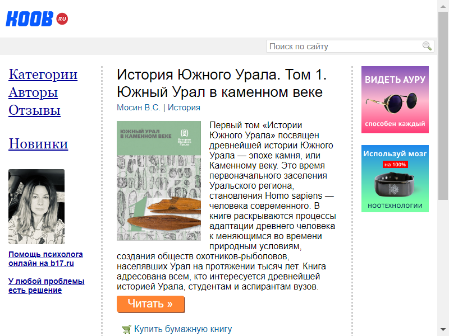Open the Используй мозг bracelet ad
This screenshot has height=336, width=449.
395,179
